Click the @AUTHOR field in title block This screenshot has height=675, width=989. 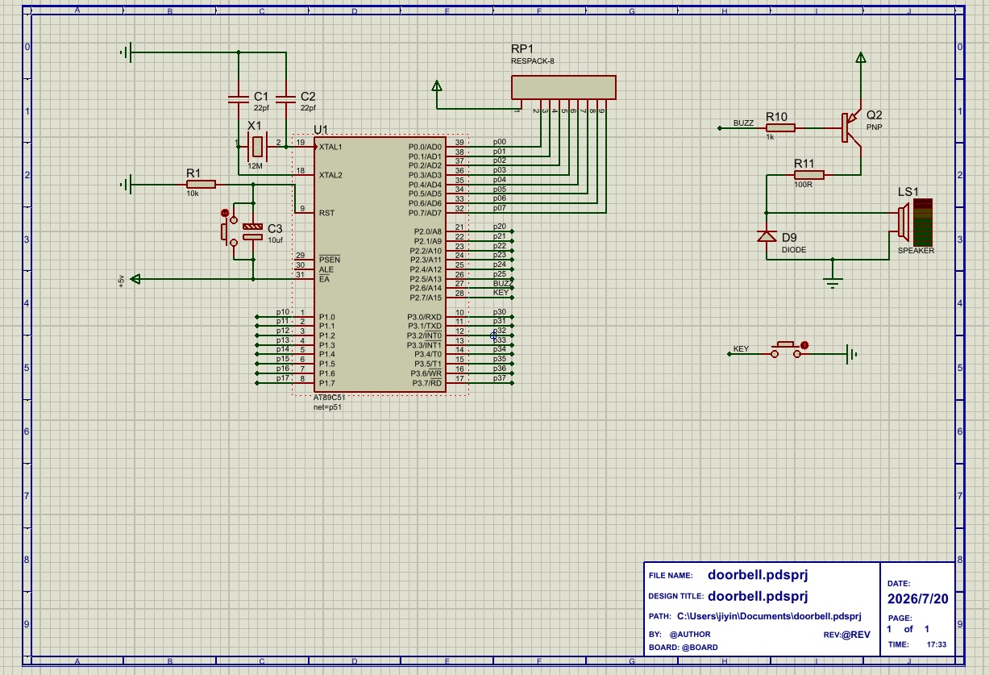tap(690, 635)
